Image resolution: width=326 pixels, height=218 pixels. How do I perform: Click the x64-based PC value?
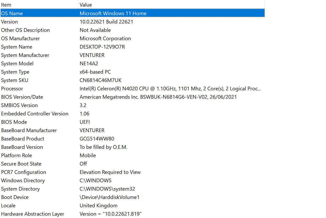(x=95, y=72)
